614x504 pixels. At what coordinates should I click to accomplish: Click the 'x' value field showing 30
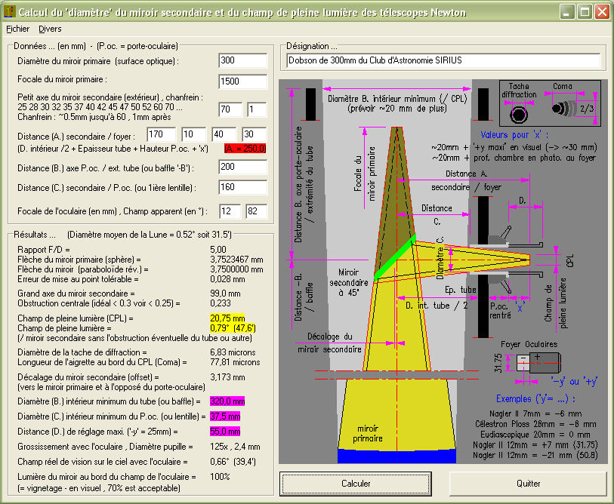coord(255,134)
